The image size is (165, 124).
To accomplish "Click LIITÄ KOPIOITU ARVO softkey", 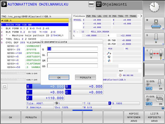I will 154,117.
